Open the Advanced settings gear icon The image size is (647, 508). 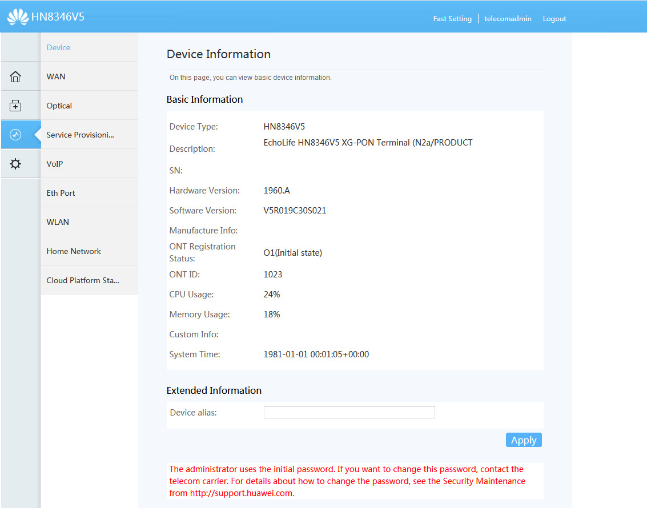[x=16, y=164]
